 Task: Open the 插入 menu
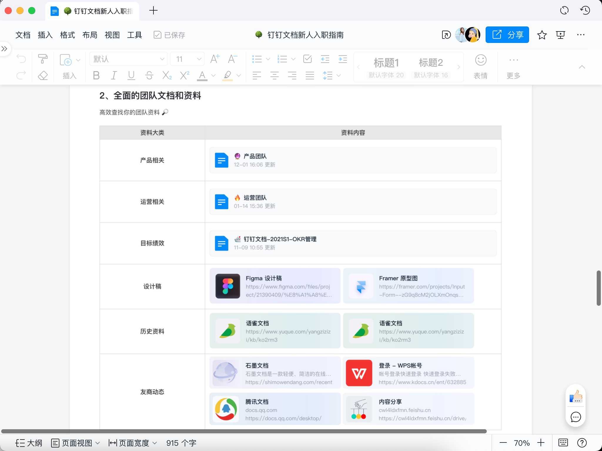(45, 35)
